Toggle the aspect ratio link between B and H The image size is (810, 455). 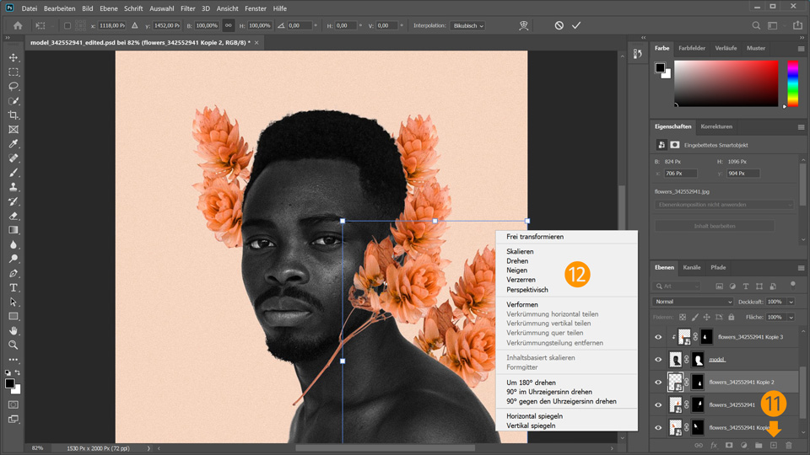click(x=229, y=26)
